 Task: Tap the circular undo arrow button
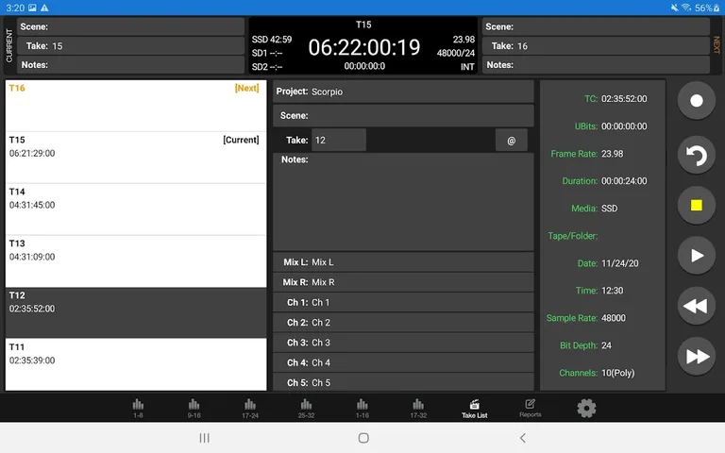tap(697, 155)
